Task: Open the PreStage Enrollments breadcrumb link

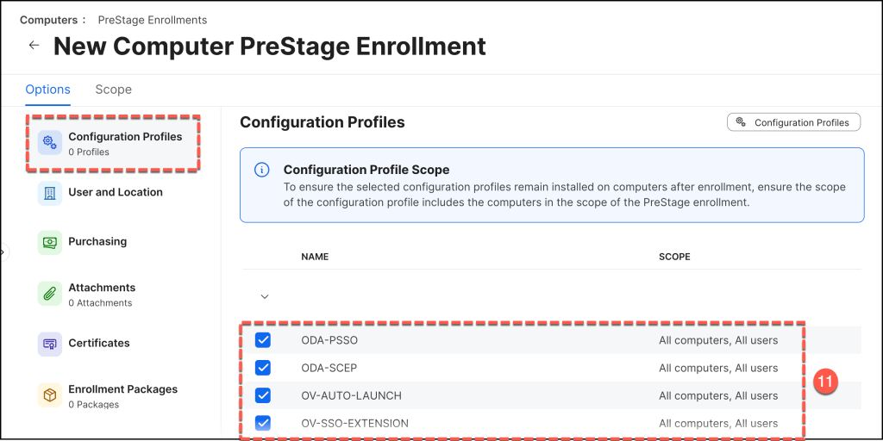Action: point(153,20)
